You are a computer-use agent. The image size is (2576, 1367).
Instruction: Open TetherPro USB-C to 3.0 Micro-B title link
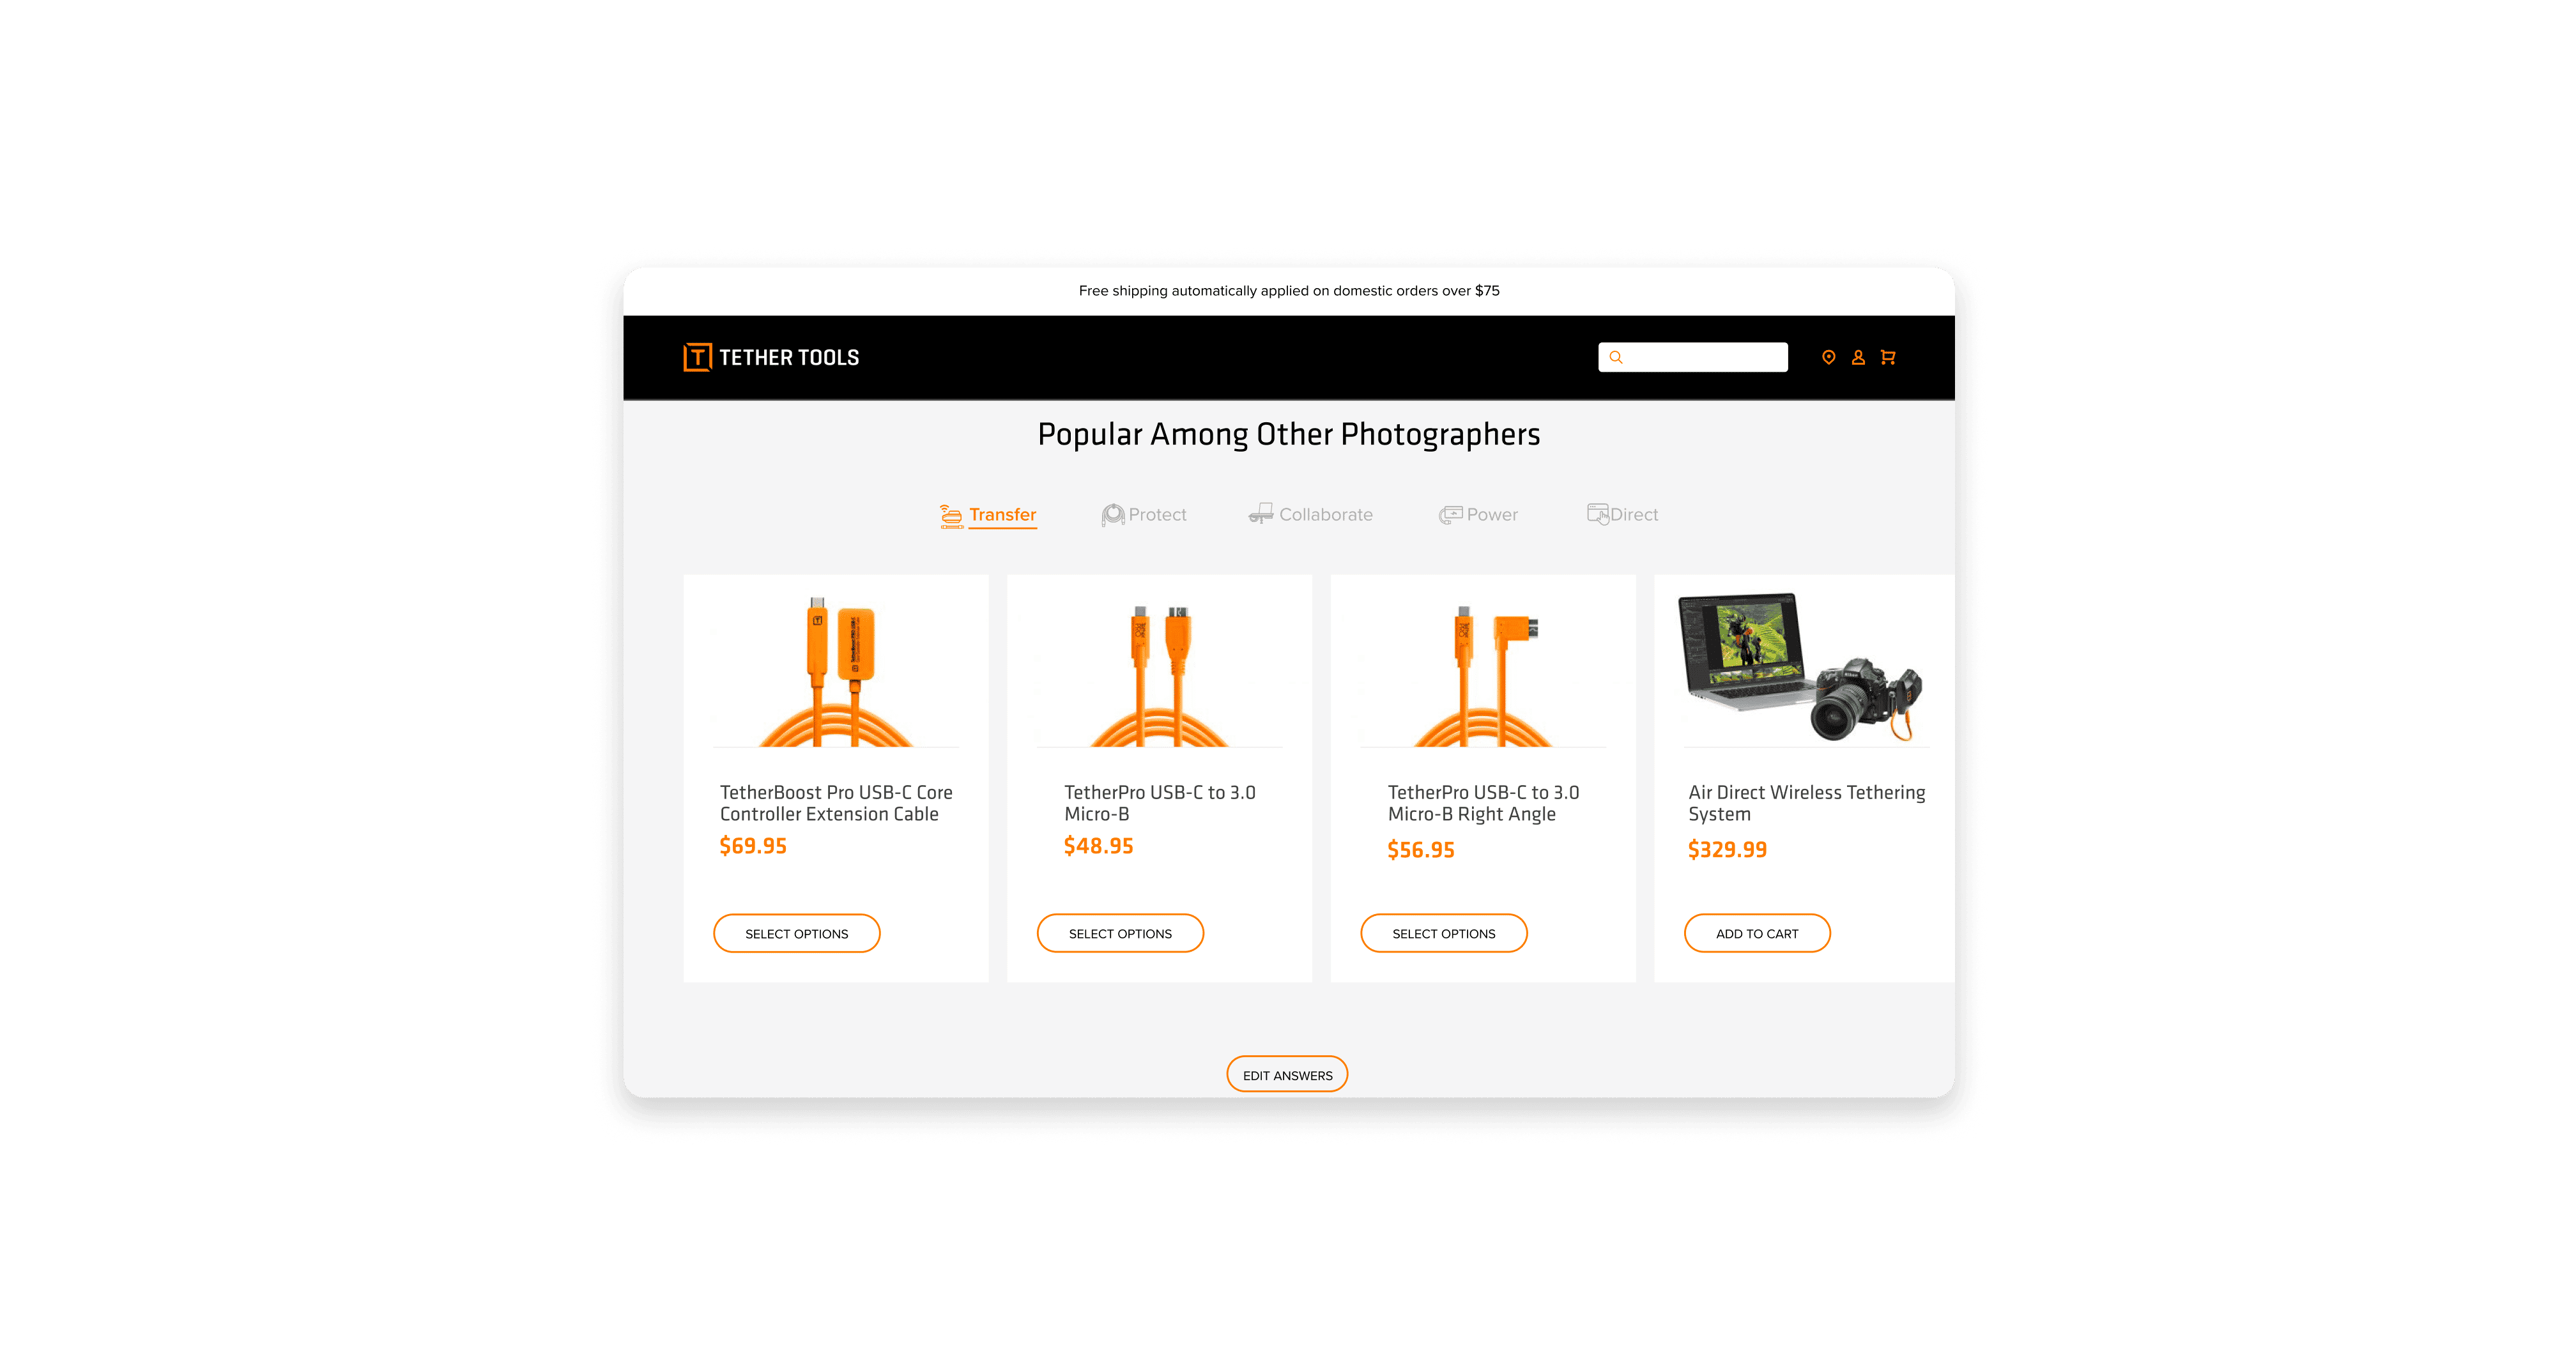pyautogui.click(x=1159, y=803)
